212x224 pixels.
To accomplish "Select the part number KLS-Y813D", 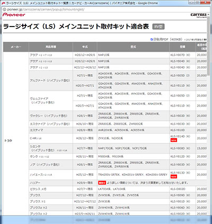I will [180, 173].
